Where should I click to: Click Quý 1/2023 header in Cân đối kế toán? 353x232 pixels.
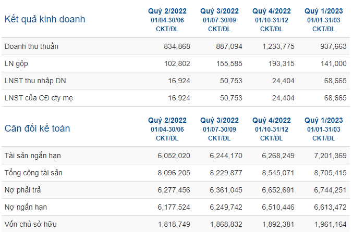(x=324, y=120)
